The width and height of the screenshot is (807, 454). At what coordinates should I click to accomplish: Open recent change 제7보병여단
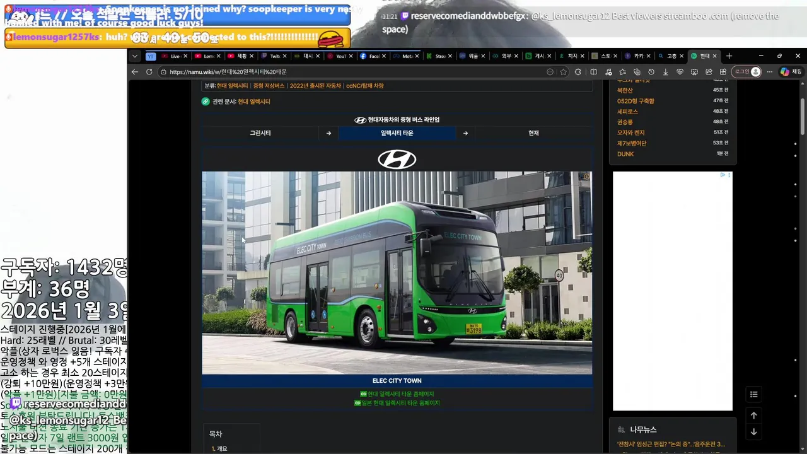632,143
